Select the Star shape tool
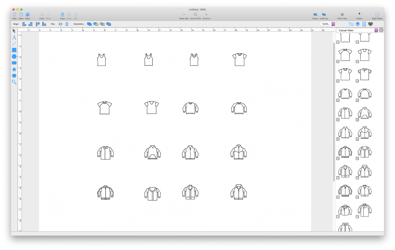Image resolution: width=395 pixels, height=250 pixels. [14, 69]
